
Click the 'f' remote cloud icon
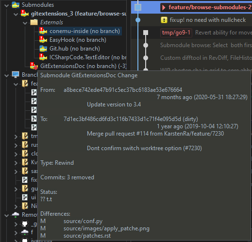25,232
